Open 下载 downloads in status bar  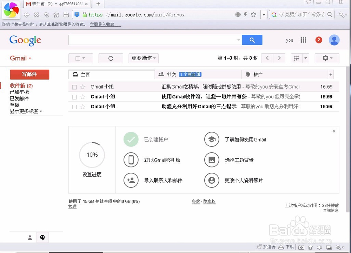pyautogui.click(x=286, y=247)
